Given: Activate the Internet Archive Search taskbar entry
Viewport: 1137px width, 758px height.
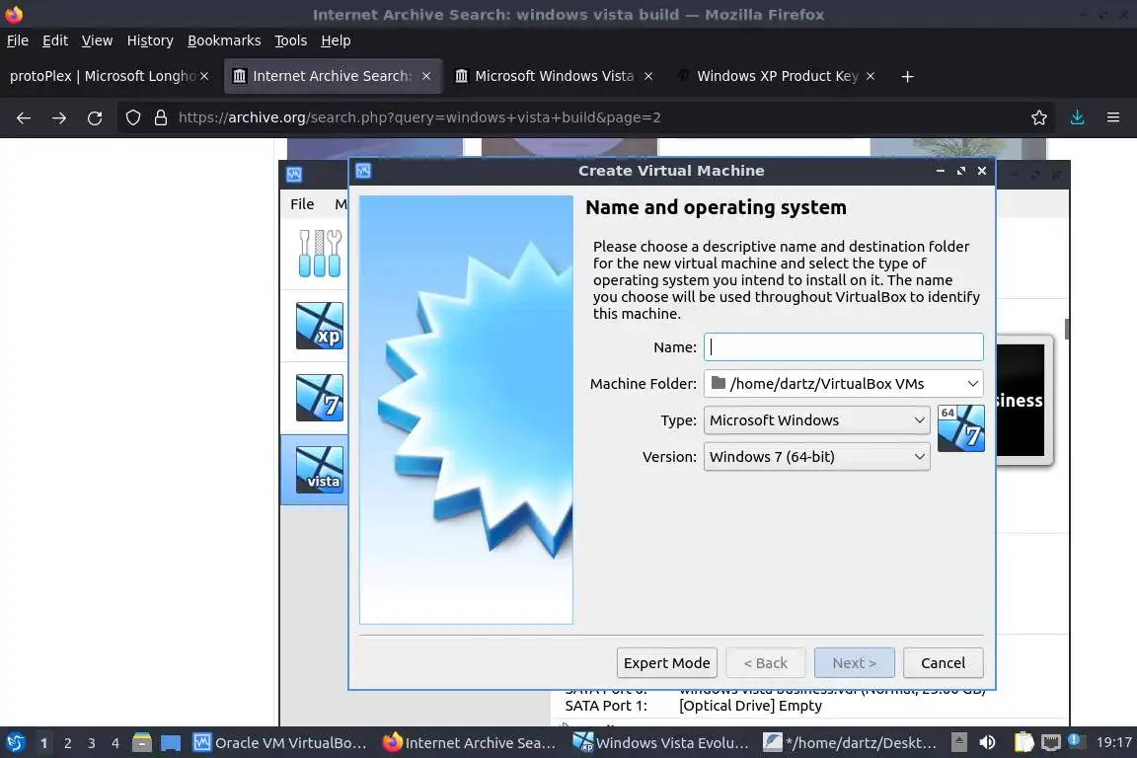Looking at the screenshot, I should click(469, 743).
